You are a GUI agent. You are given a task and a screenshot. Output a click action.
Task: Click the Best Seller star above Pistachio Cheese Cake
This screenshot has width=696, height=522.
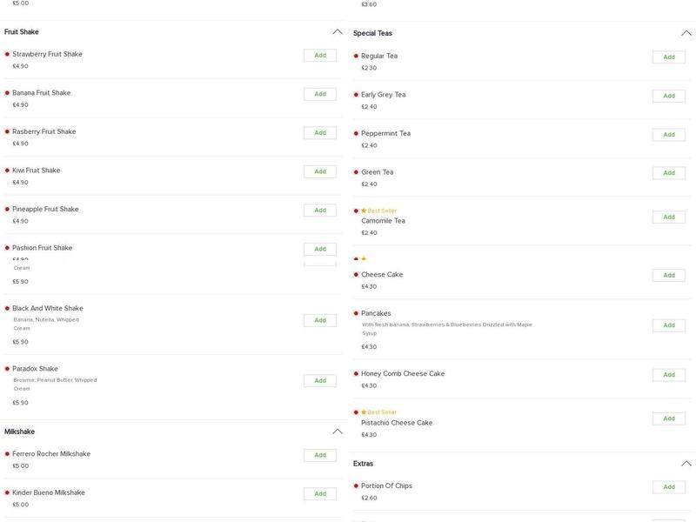364,412
